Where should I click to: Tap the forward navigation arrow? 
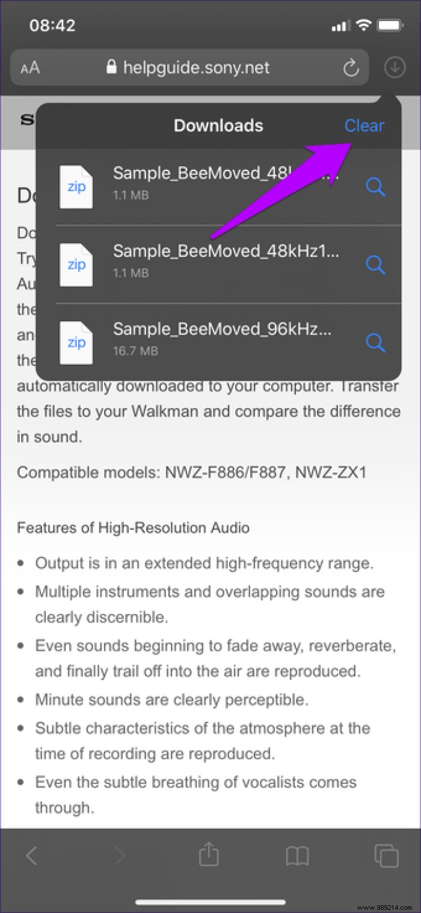(x=120, y=855)
